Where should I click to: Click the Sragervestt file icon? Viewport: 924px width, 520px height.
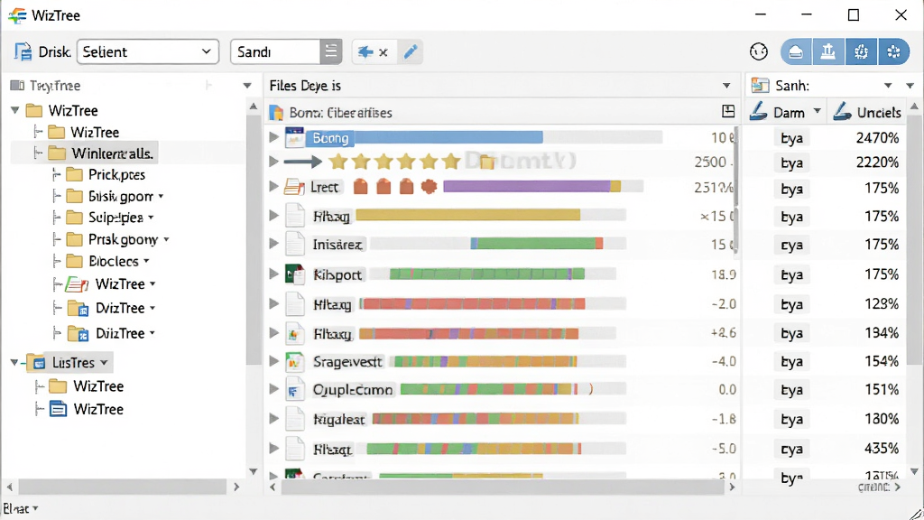coord(295,361)
